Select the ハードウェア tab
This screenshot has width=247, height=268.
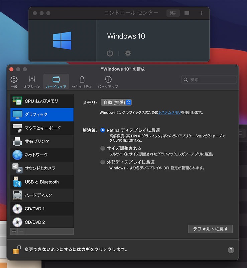(x=56, y=82)
